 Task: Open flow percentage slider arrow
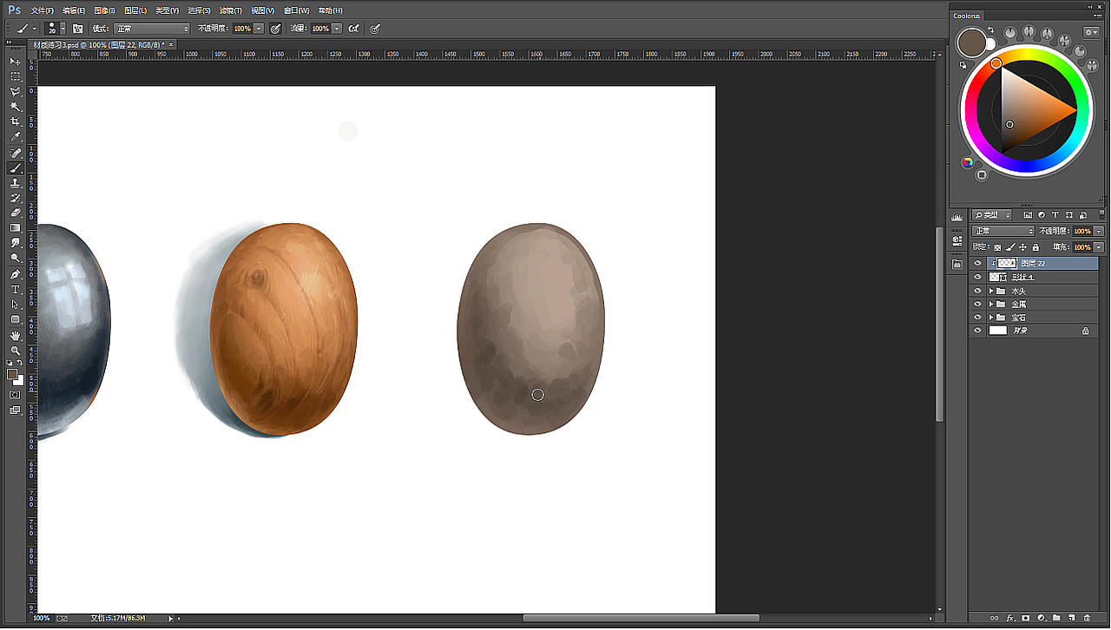[337, 29]
